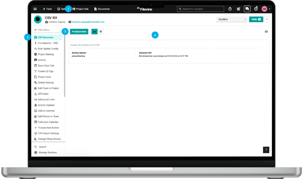
Task: Switch to expanded list view
Action: pos(101,32)
